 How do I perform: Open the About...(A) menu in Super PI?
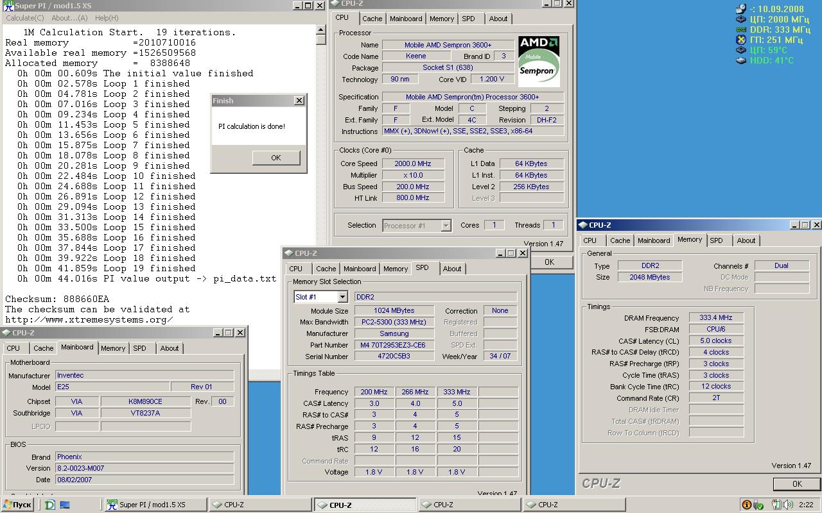pyautogui.click(x=69, y=18)
